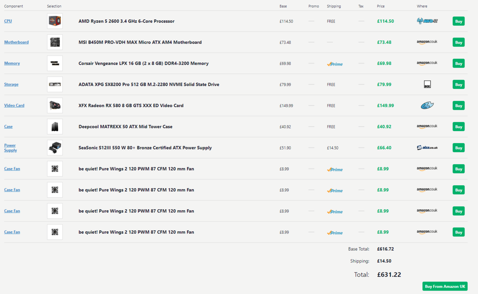
Task: Click the Buy button for the MSI motherboard
Action: [x=459, y=42]
